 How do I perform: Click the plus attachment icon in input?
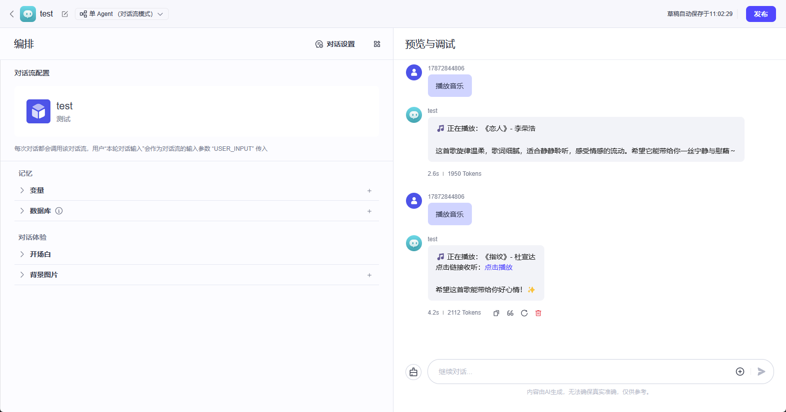[740, 372]
